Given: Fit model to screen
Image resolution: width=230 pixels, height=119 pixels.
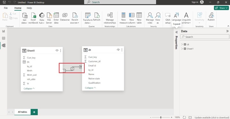Looking at the screenshot, I should [x=190, y=117].
